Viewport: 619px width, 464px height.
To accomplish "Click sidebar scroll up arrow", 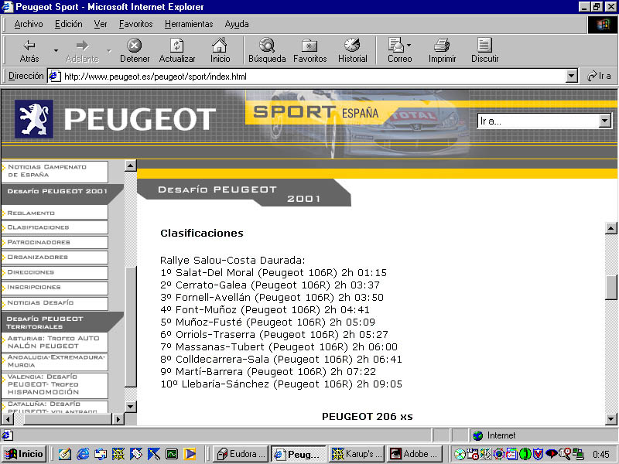I will [131, 165].
